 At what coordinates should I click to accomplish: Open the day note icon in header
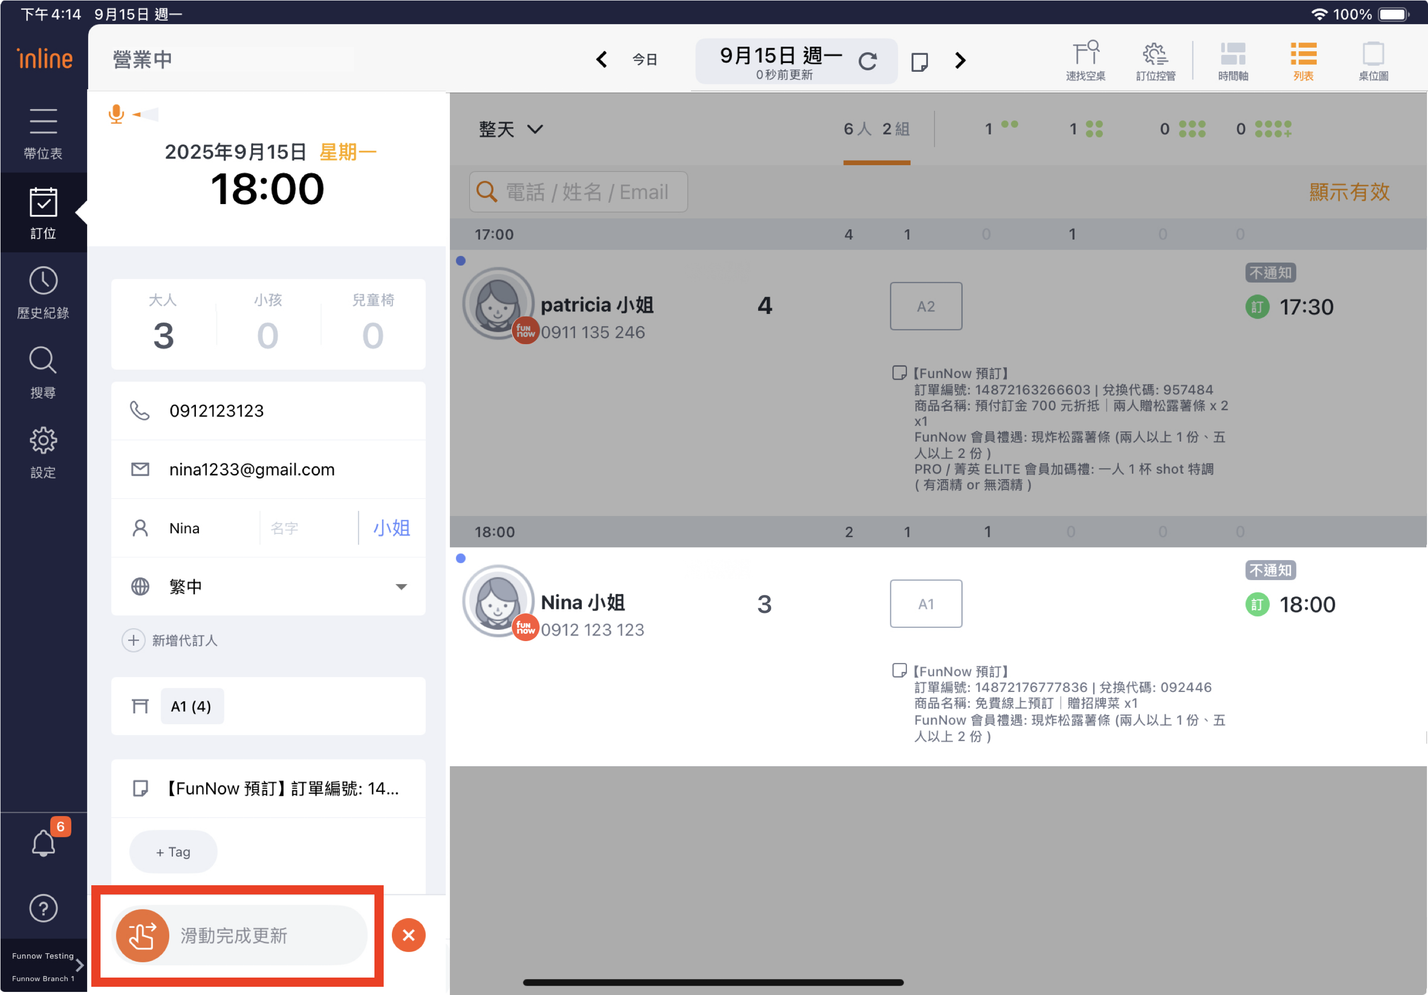point(919,62)
